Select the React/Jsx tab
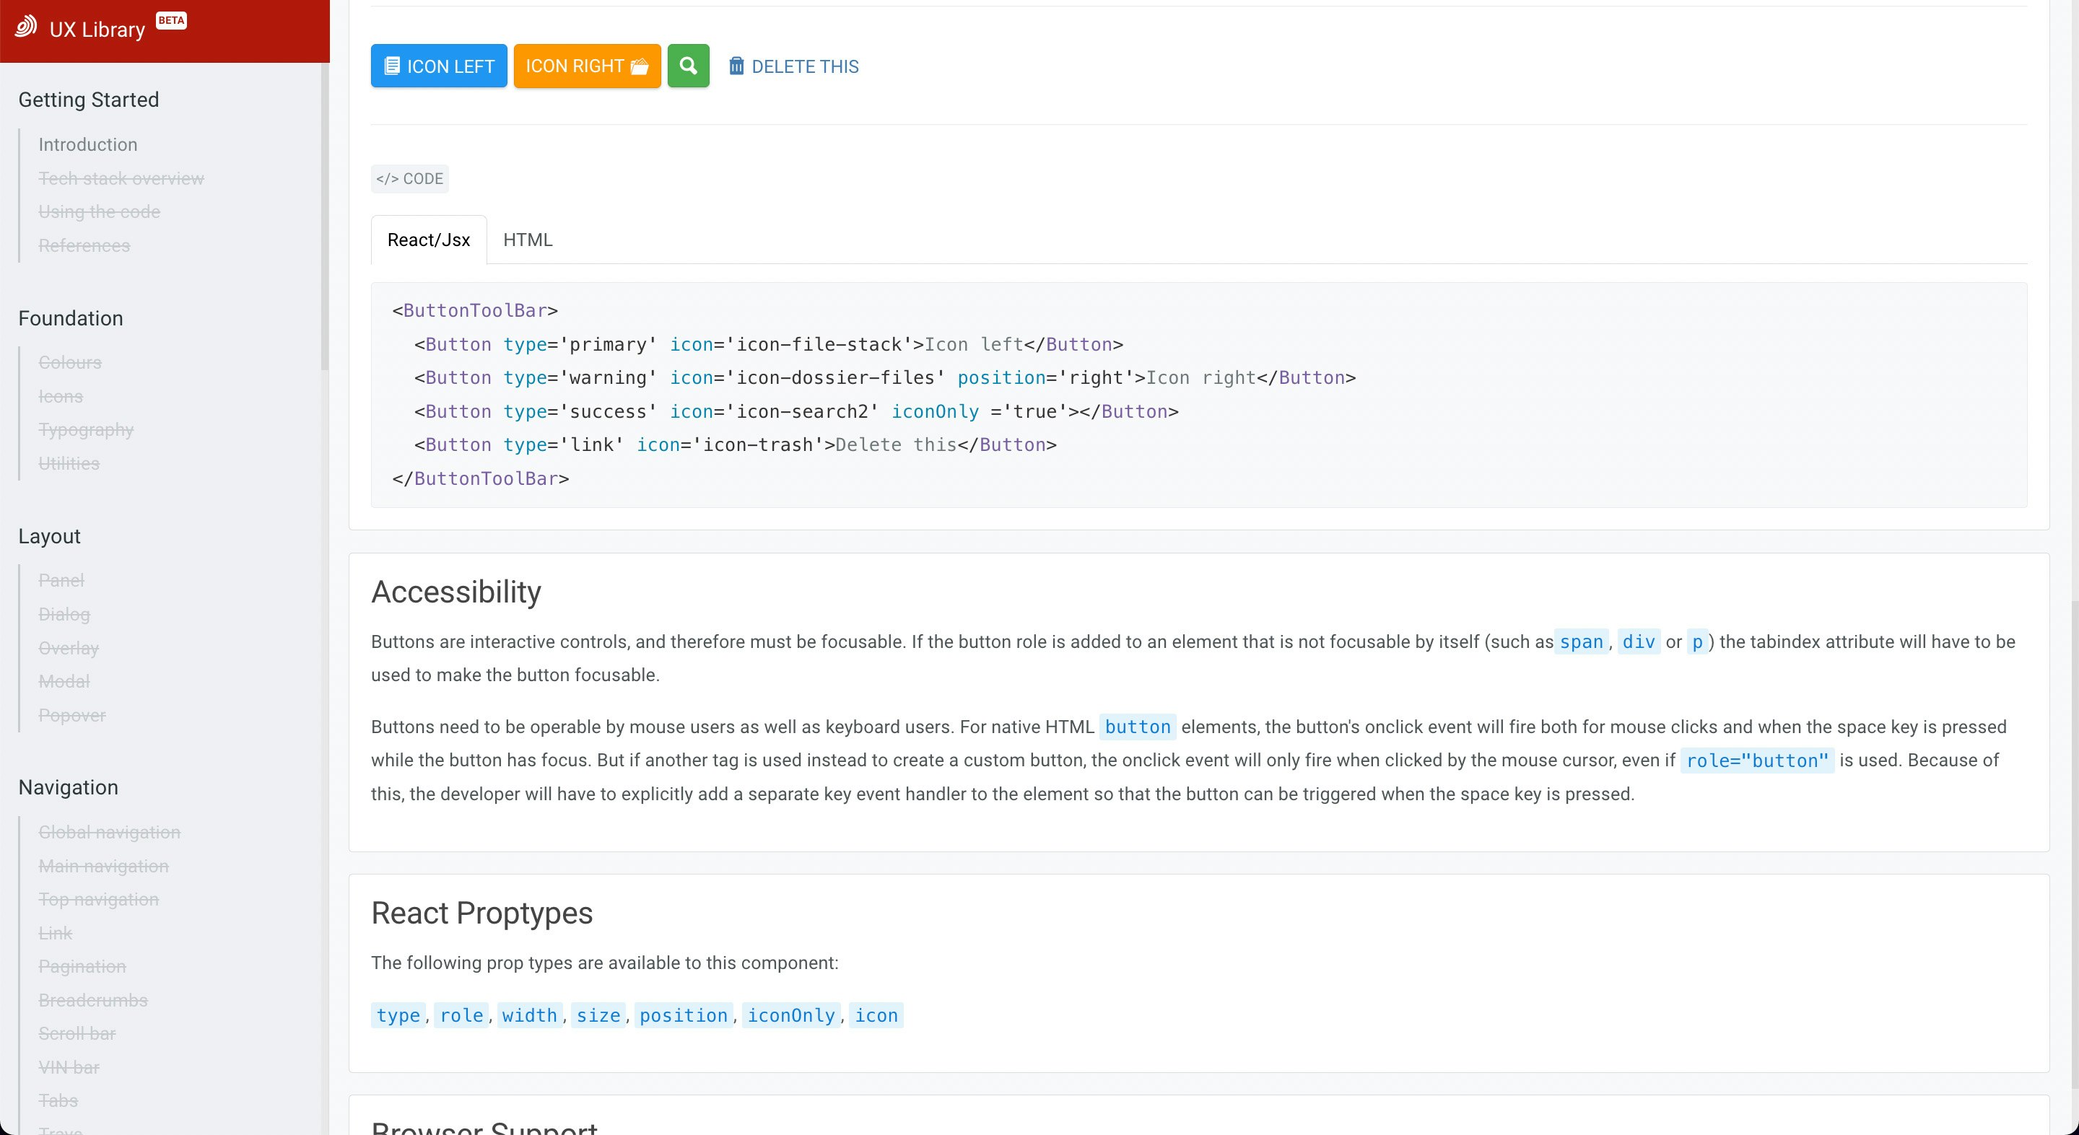This screenshot has width=2079, height=1135. tap(428, 240)
